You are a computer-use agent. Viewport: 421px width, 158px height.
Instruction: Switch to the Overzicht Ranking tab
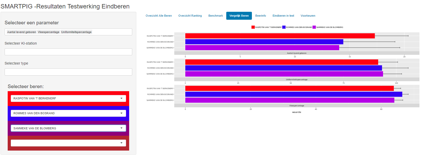pyautogui.click(x=190, y=16)
